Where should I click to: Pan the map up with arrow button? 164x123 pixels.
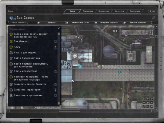coord(148,99)
